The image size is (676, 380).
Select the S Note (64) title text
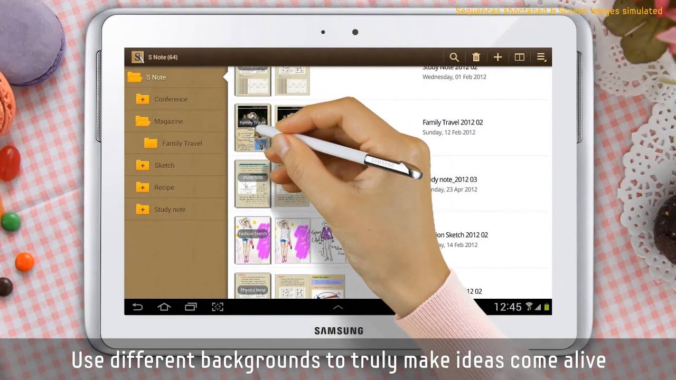pyautogui.click(x=163, y=57)
